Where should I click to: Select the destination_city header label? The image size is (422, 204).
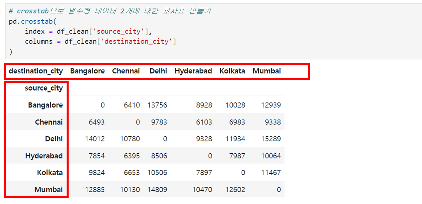[35, 71]
